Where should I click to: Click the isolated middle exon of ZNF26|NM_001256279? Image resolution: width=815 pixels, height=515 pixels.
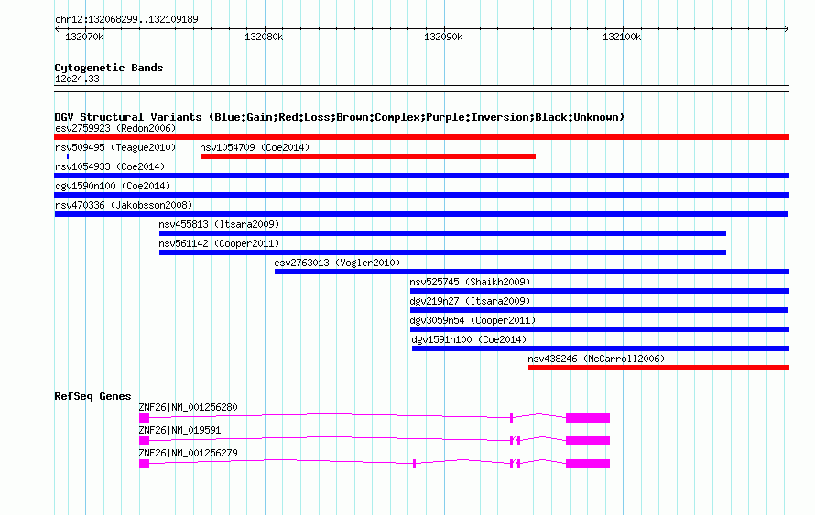(x=414, y=464)
